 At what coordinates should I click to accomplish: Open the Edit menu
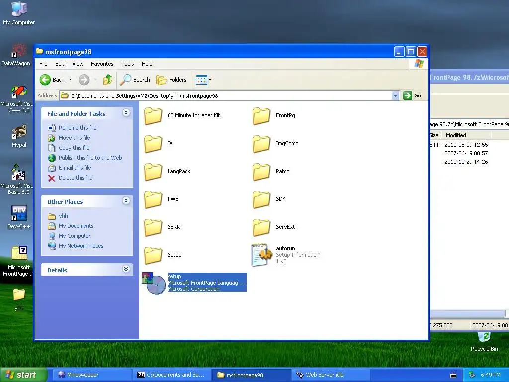point(60,64)
